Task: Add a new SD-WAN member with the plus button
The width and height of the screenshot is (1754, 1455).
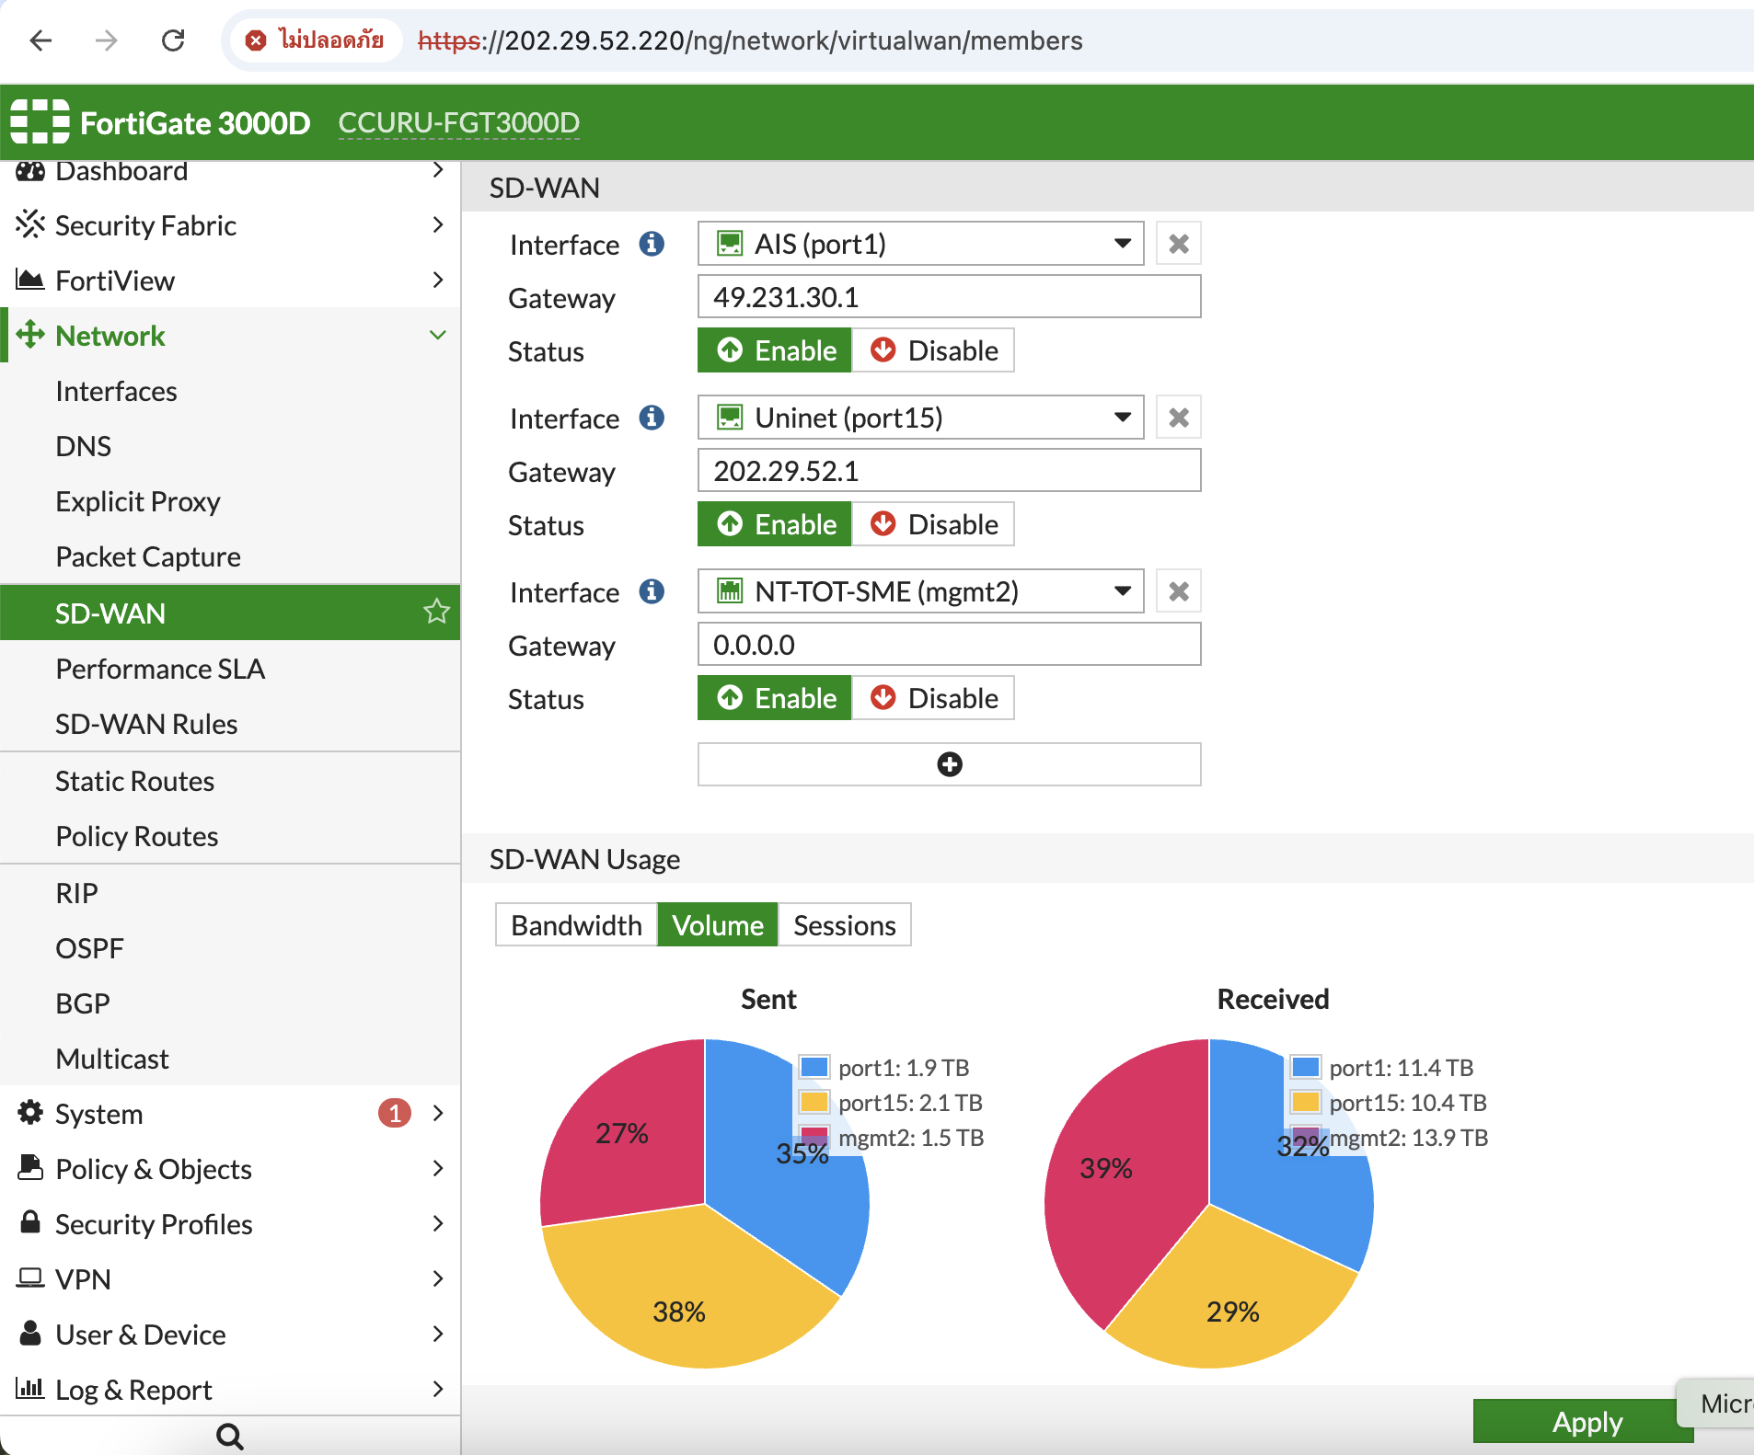Action: point(949,764)
